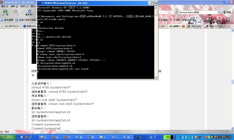Switch to the Firefox 'a6...' taskbar button
Image resolution: width=234 pixels, height=140 pixels.
(56, 137)
